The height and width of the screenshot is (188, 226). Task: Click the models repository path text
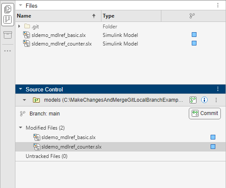[113, 100]
